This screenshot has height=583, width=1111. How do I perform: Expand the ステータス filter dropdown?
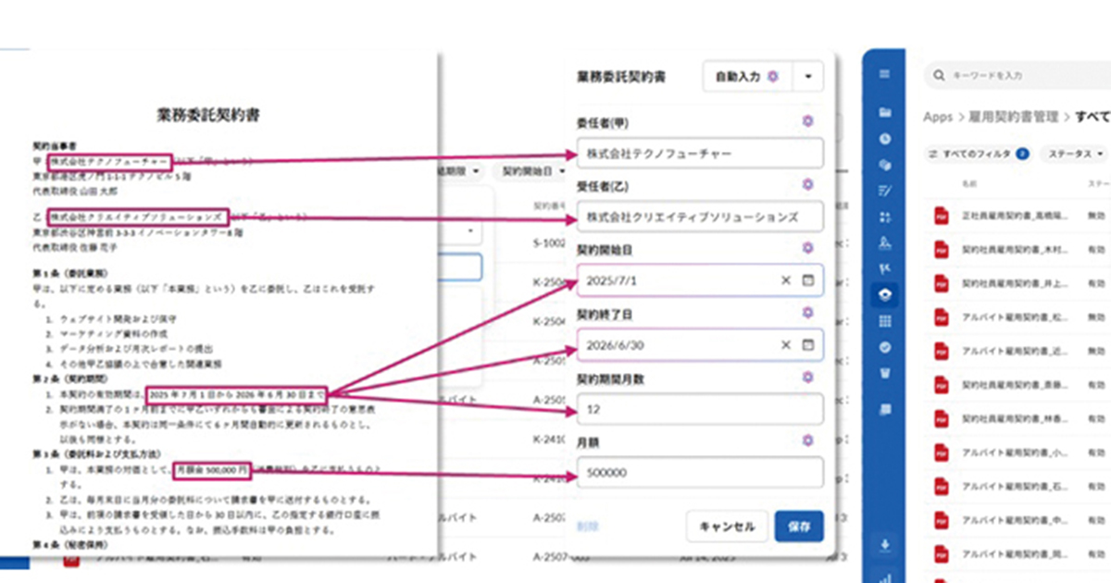tap(1076, 154)
